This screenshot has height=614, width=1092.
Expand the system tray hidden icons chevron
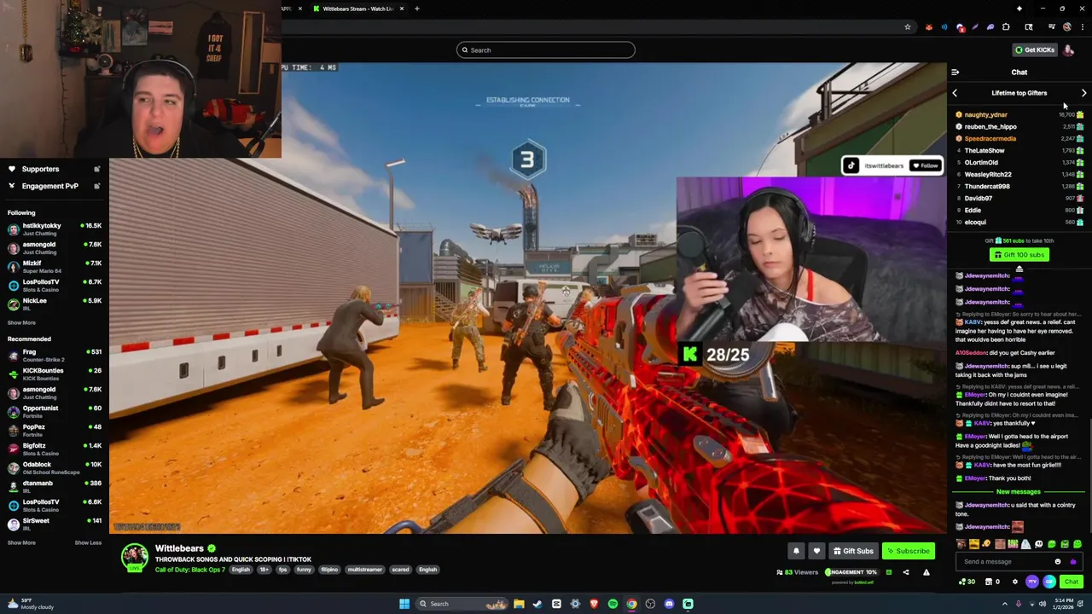(1005, 604)
